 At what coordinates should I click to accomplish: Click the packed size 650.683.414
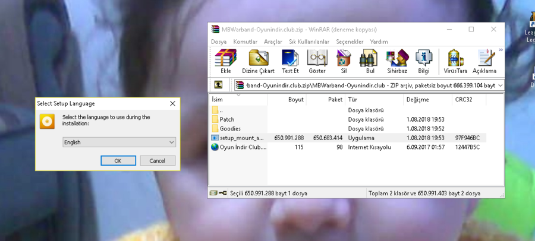328,138
